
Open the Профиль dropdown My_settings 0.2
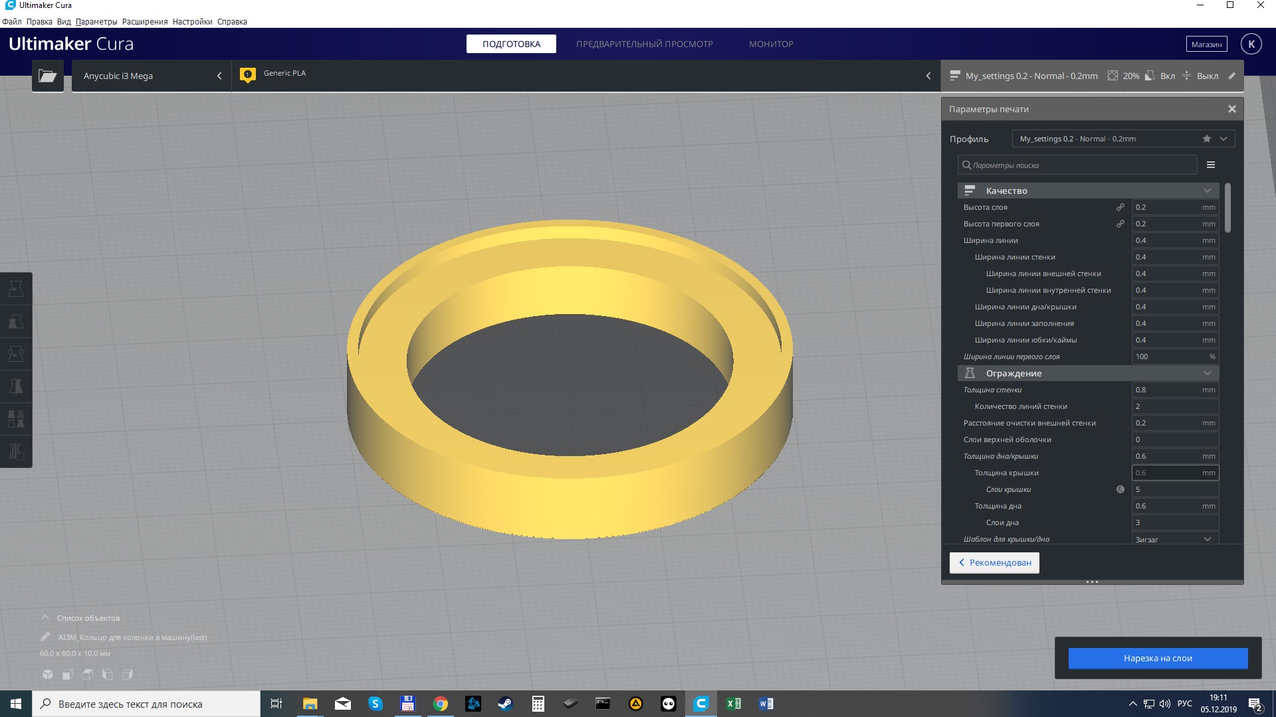[x=1123, y=139]
